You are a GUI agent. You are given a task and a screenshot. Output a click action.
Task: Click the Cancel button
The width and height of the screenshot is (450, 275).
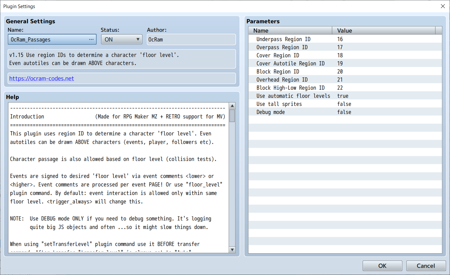tap(426, 266)
